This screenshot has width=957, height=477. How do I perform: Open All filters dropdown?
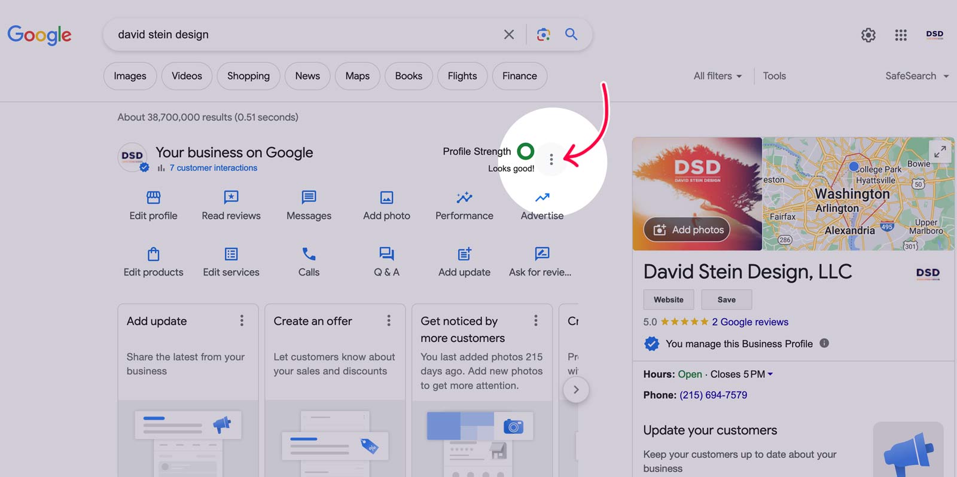tap(718, 76)
